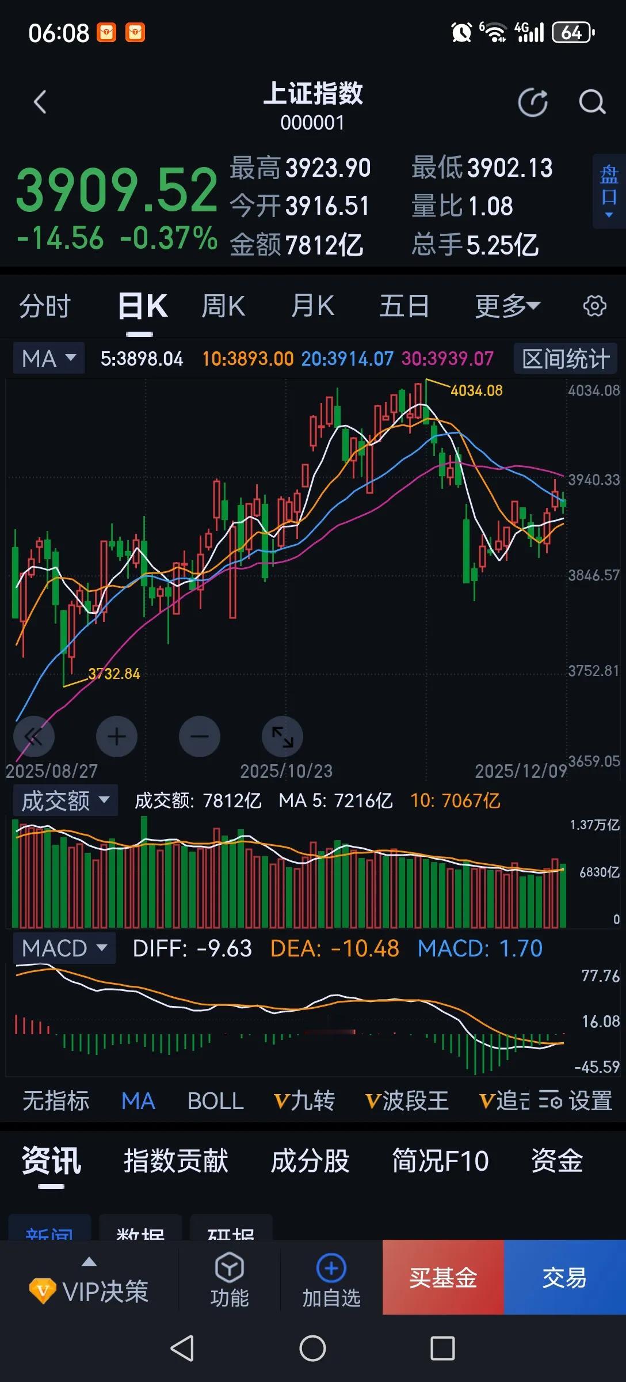This screenshot has height=1382, width=626.
Task: Expand the 更多 period menu
Action: 507,306
